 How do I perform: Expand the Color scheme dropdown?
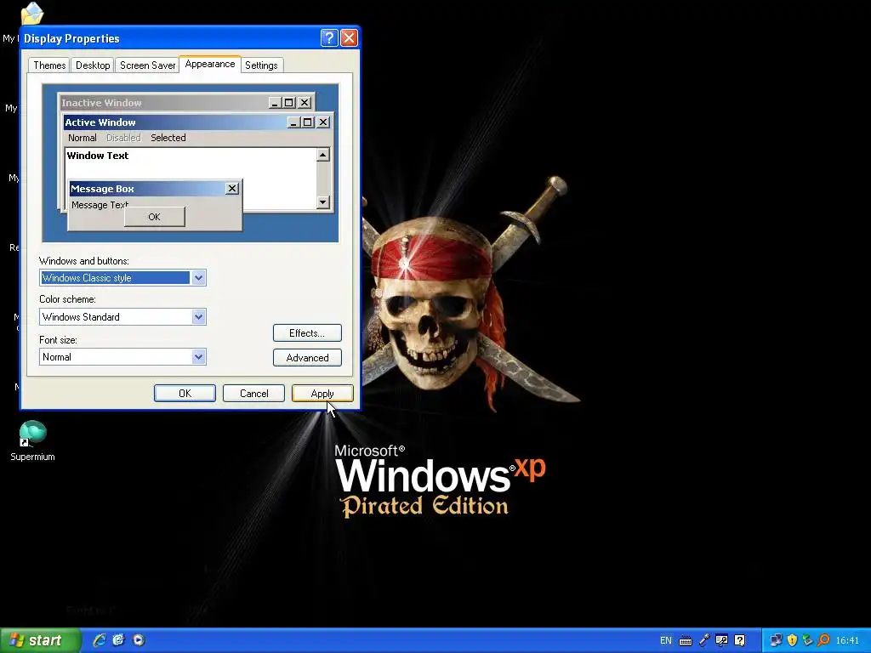198,317
